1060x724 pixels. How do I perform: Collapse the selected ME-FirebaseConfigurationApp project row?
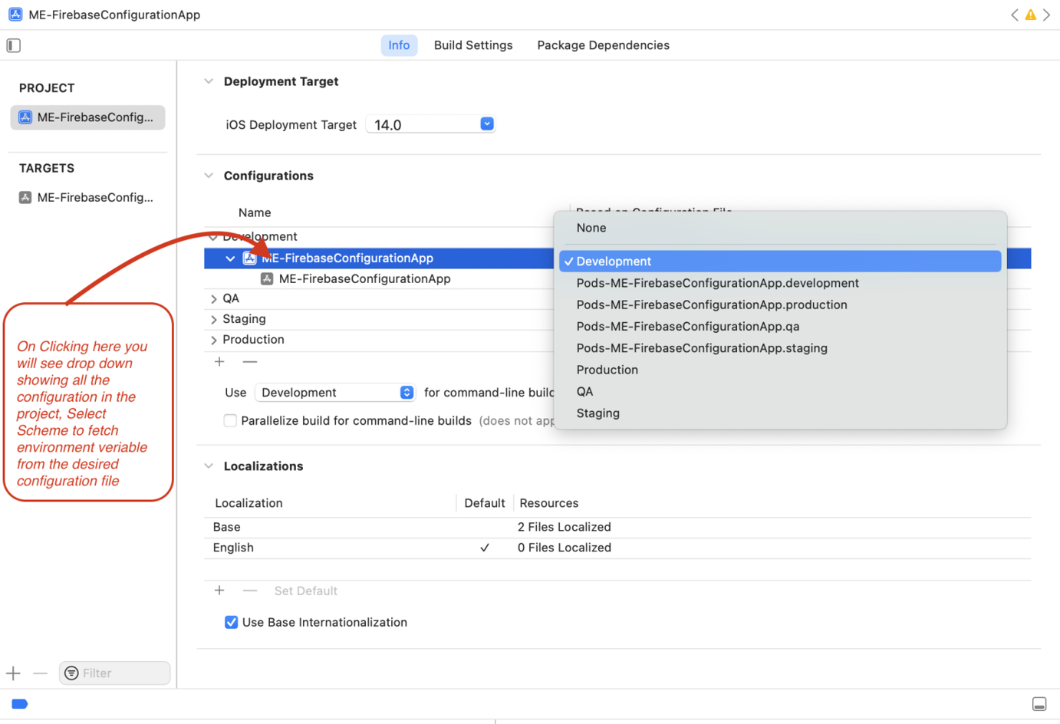click(x=230, y=258)
